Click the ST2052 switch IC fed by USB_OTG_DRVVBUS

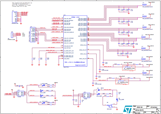pyautogui.click(x=87, y=95)
